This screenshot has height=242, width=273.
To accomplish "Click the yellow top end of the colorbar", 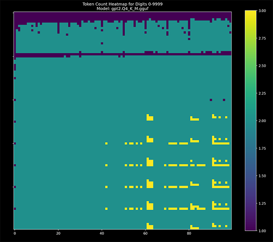I will pyautogui.click(x=250, y=13).
